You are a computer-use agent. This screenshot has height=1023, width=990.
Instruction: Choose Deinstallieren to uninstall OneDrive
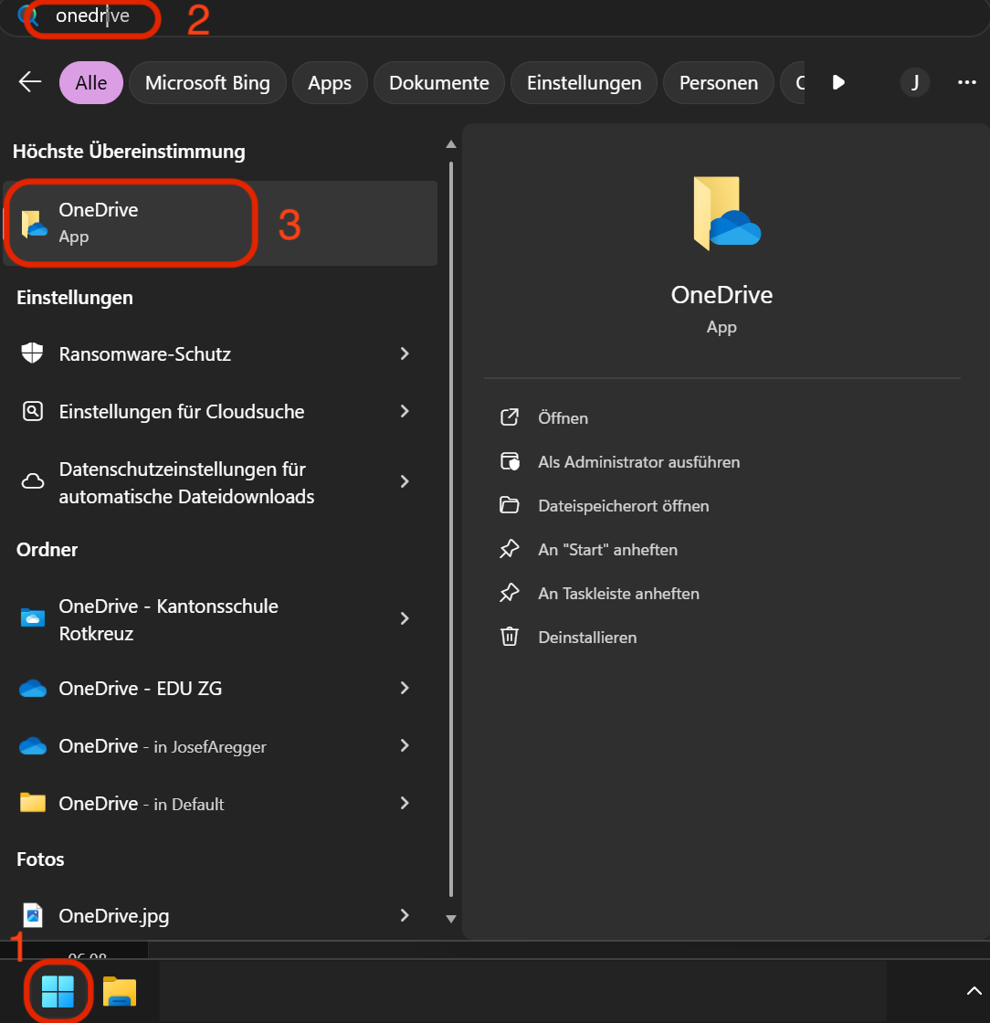tap(587, 637)
